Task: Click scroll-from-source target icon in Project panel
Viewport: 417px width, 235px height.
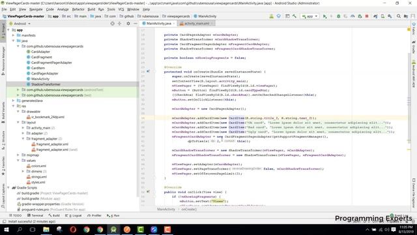Action: click(112, 23)
